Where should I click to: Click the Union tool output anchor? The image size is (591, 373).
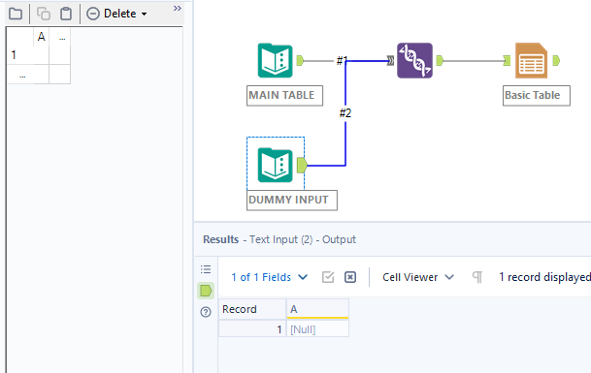[x=440, y=61]
